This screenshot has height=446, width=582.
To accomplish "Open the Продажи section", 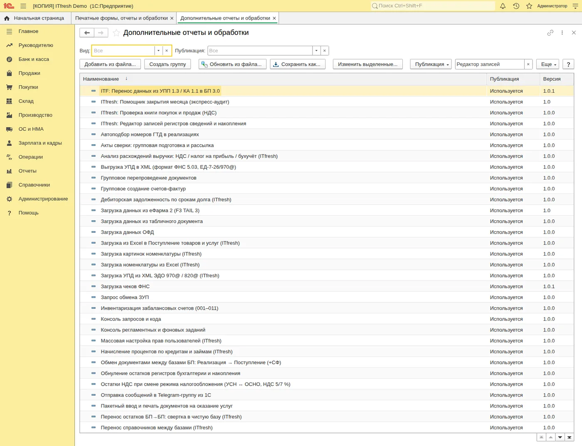I will (x=29, y=73).
